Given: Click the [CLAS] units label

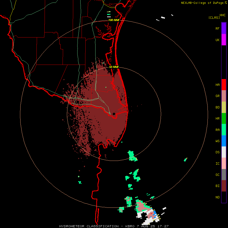Looking at the screenshot, I should (x=214, y=18).
